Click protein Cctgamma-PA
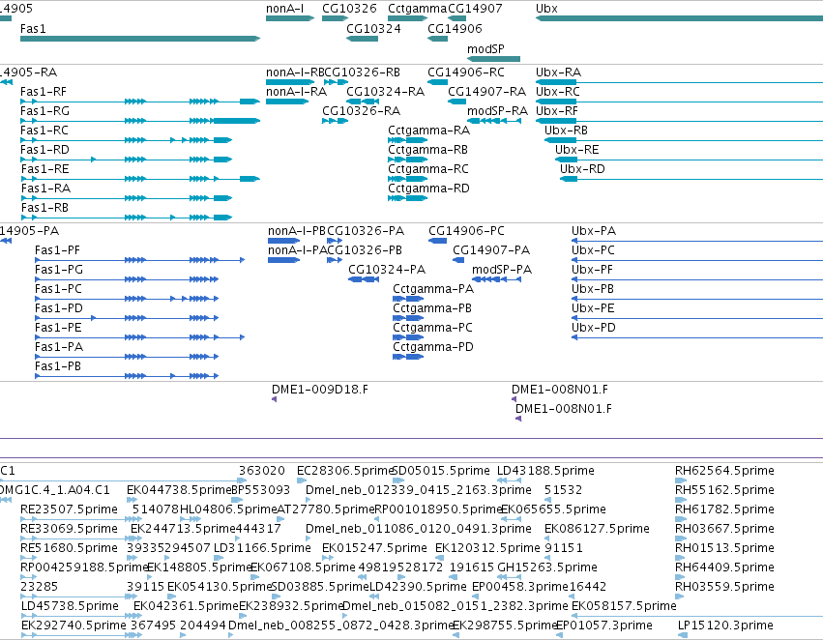 tap(408, 299)
